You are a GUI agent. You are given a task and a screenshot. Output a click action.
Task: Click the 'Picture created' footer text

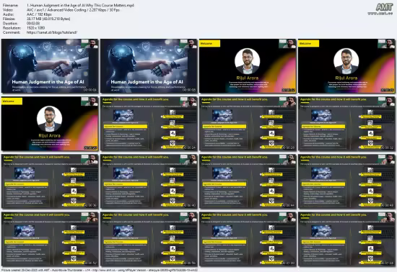[100, 270]
